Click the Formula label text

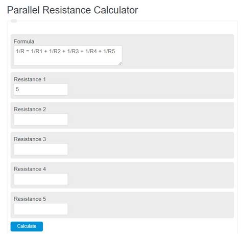[24, 41]
